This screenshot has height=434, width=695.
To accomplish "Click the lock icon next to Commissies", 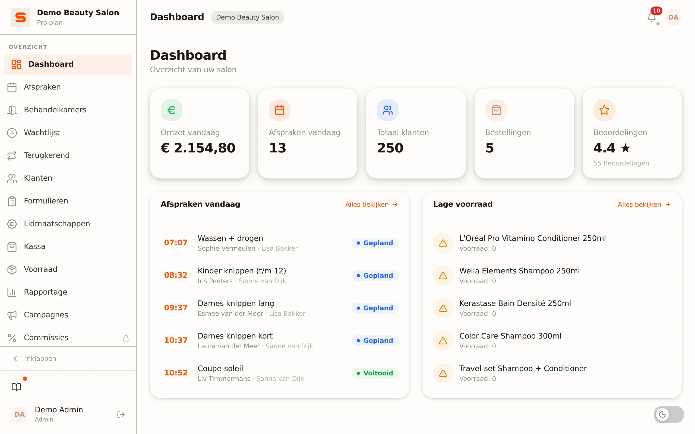I will [126, 338].
